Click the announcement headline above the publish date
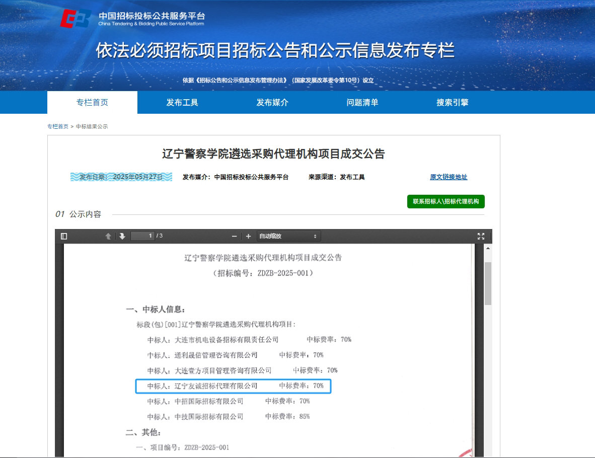Viewport: 595px width, 458px height. pyautogui.click(x=274, y=154)
